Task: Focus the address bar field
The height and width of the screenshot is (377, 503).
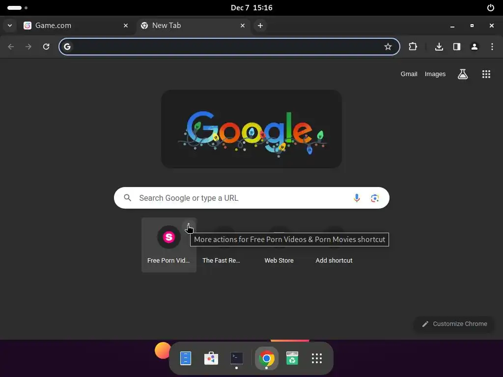Action: (x=229, y=47)
